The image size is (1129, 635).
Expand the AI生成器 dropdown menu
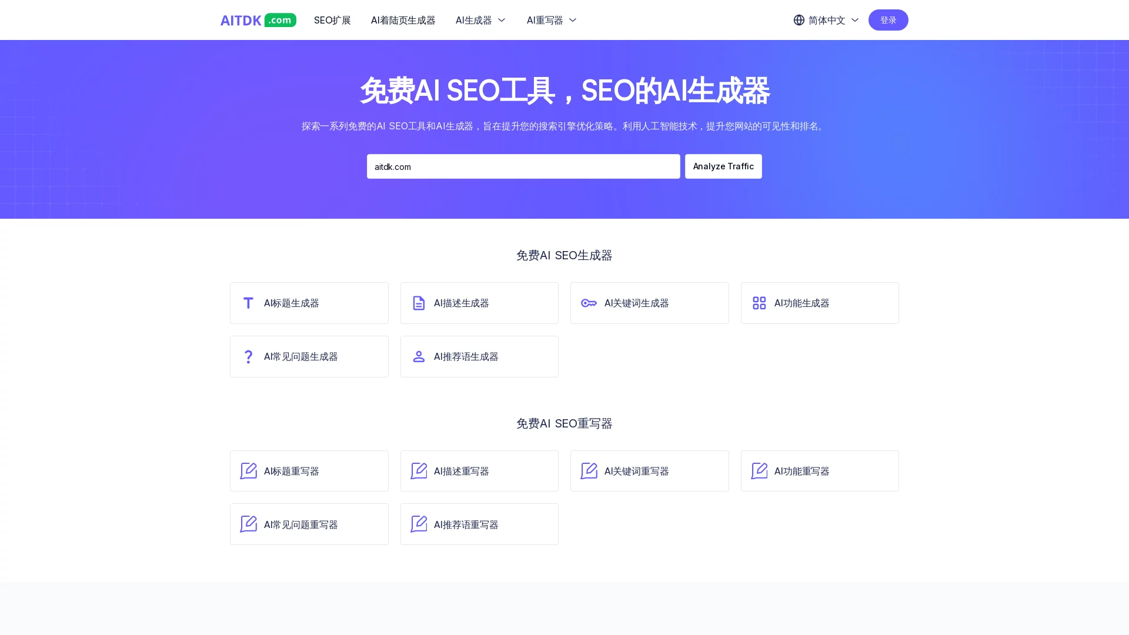click(480, 20)
